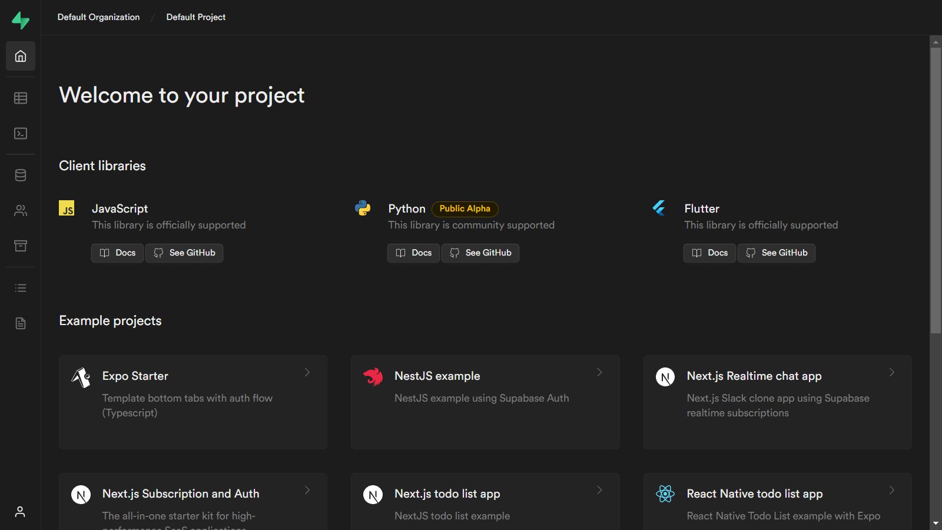Select Default Organization in the breadcrumb
This screenshot has height=530, width=942.
(x=98, y=17)
